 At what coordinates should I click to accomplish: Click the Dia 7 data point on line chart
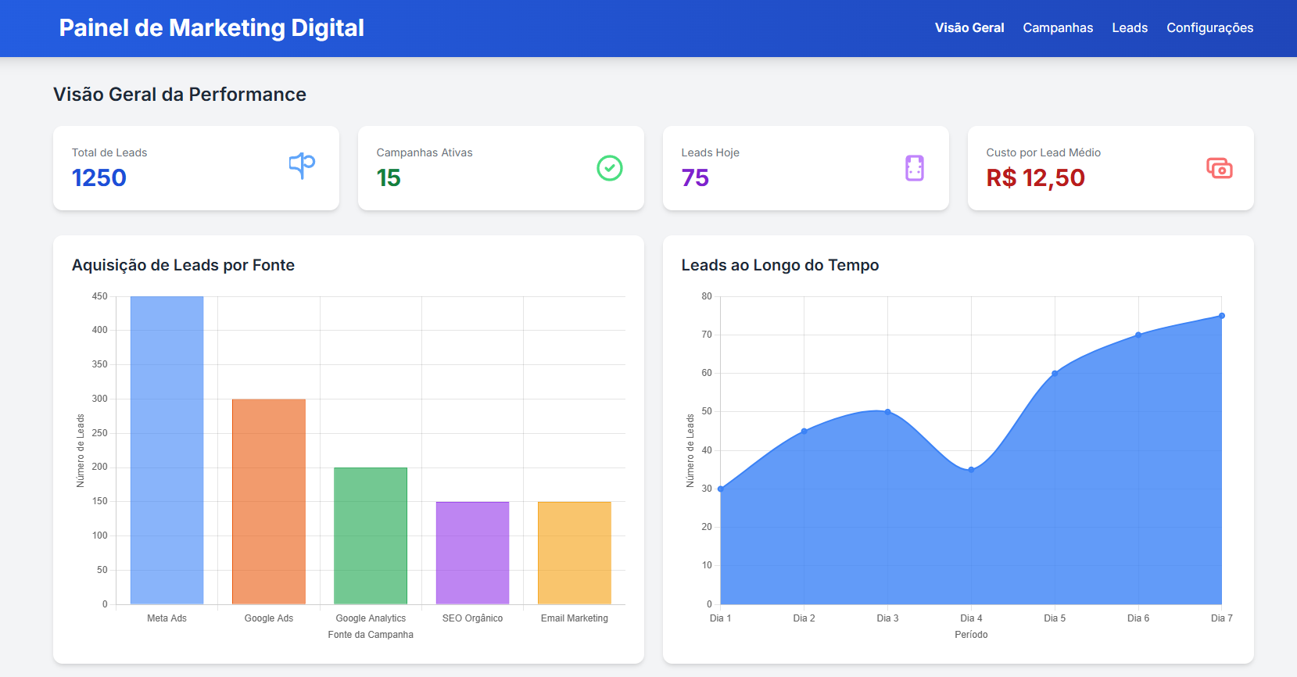click(x=1222, y=316)
